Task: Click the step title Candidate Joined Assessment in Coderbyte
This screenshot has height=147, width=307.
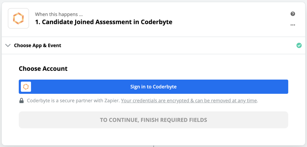Action: pos(104,22)
